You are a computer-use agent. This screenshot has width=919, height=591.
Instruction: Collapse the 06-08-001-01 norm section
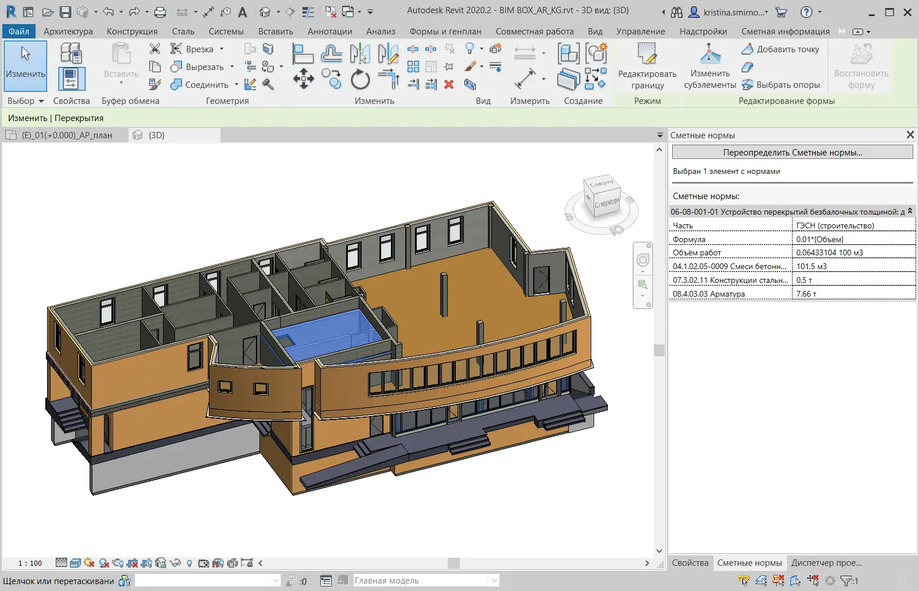click(910, 211)
